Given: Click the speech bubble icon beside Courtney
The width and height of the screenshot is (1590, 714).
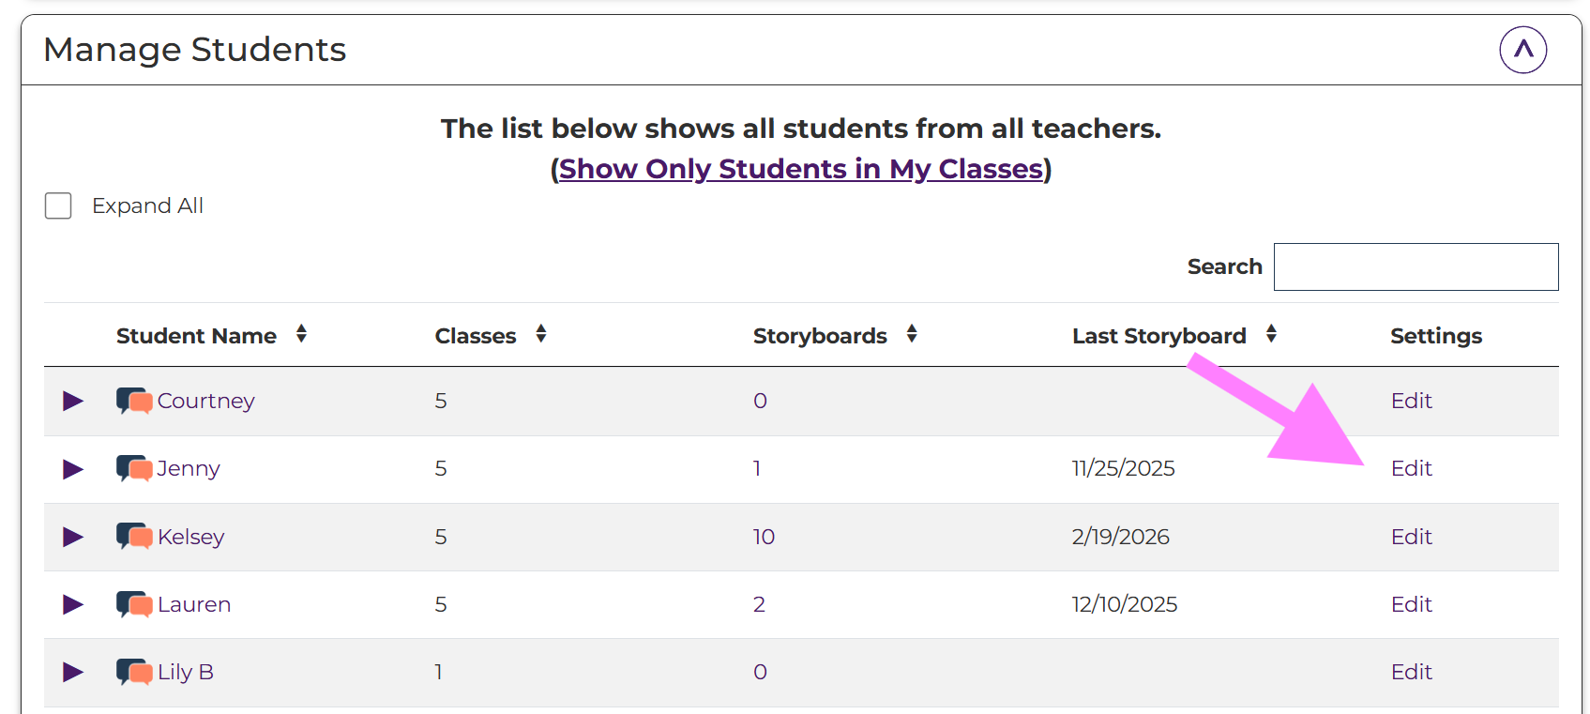Looking at the screenshot, I should [x=134, y=402].
